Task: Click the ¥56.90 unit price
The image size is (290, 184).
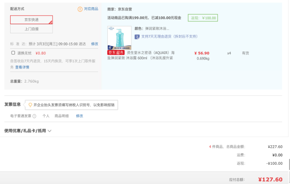Action: point(202,53)
